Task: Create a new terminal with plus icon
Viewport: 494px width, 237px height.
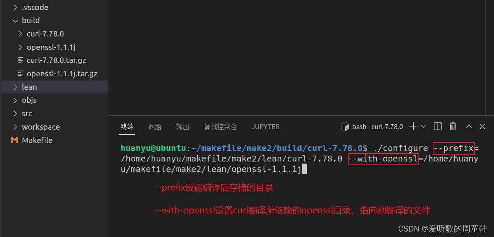Action: point(413,127)
